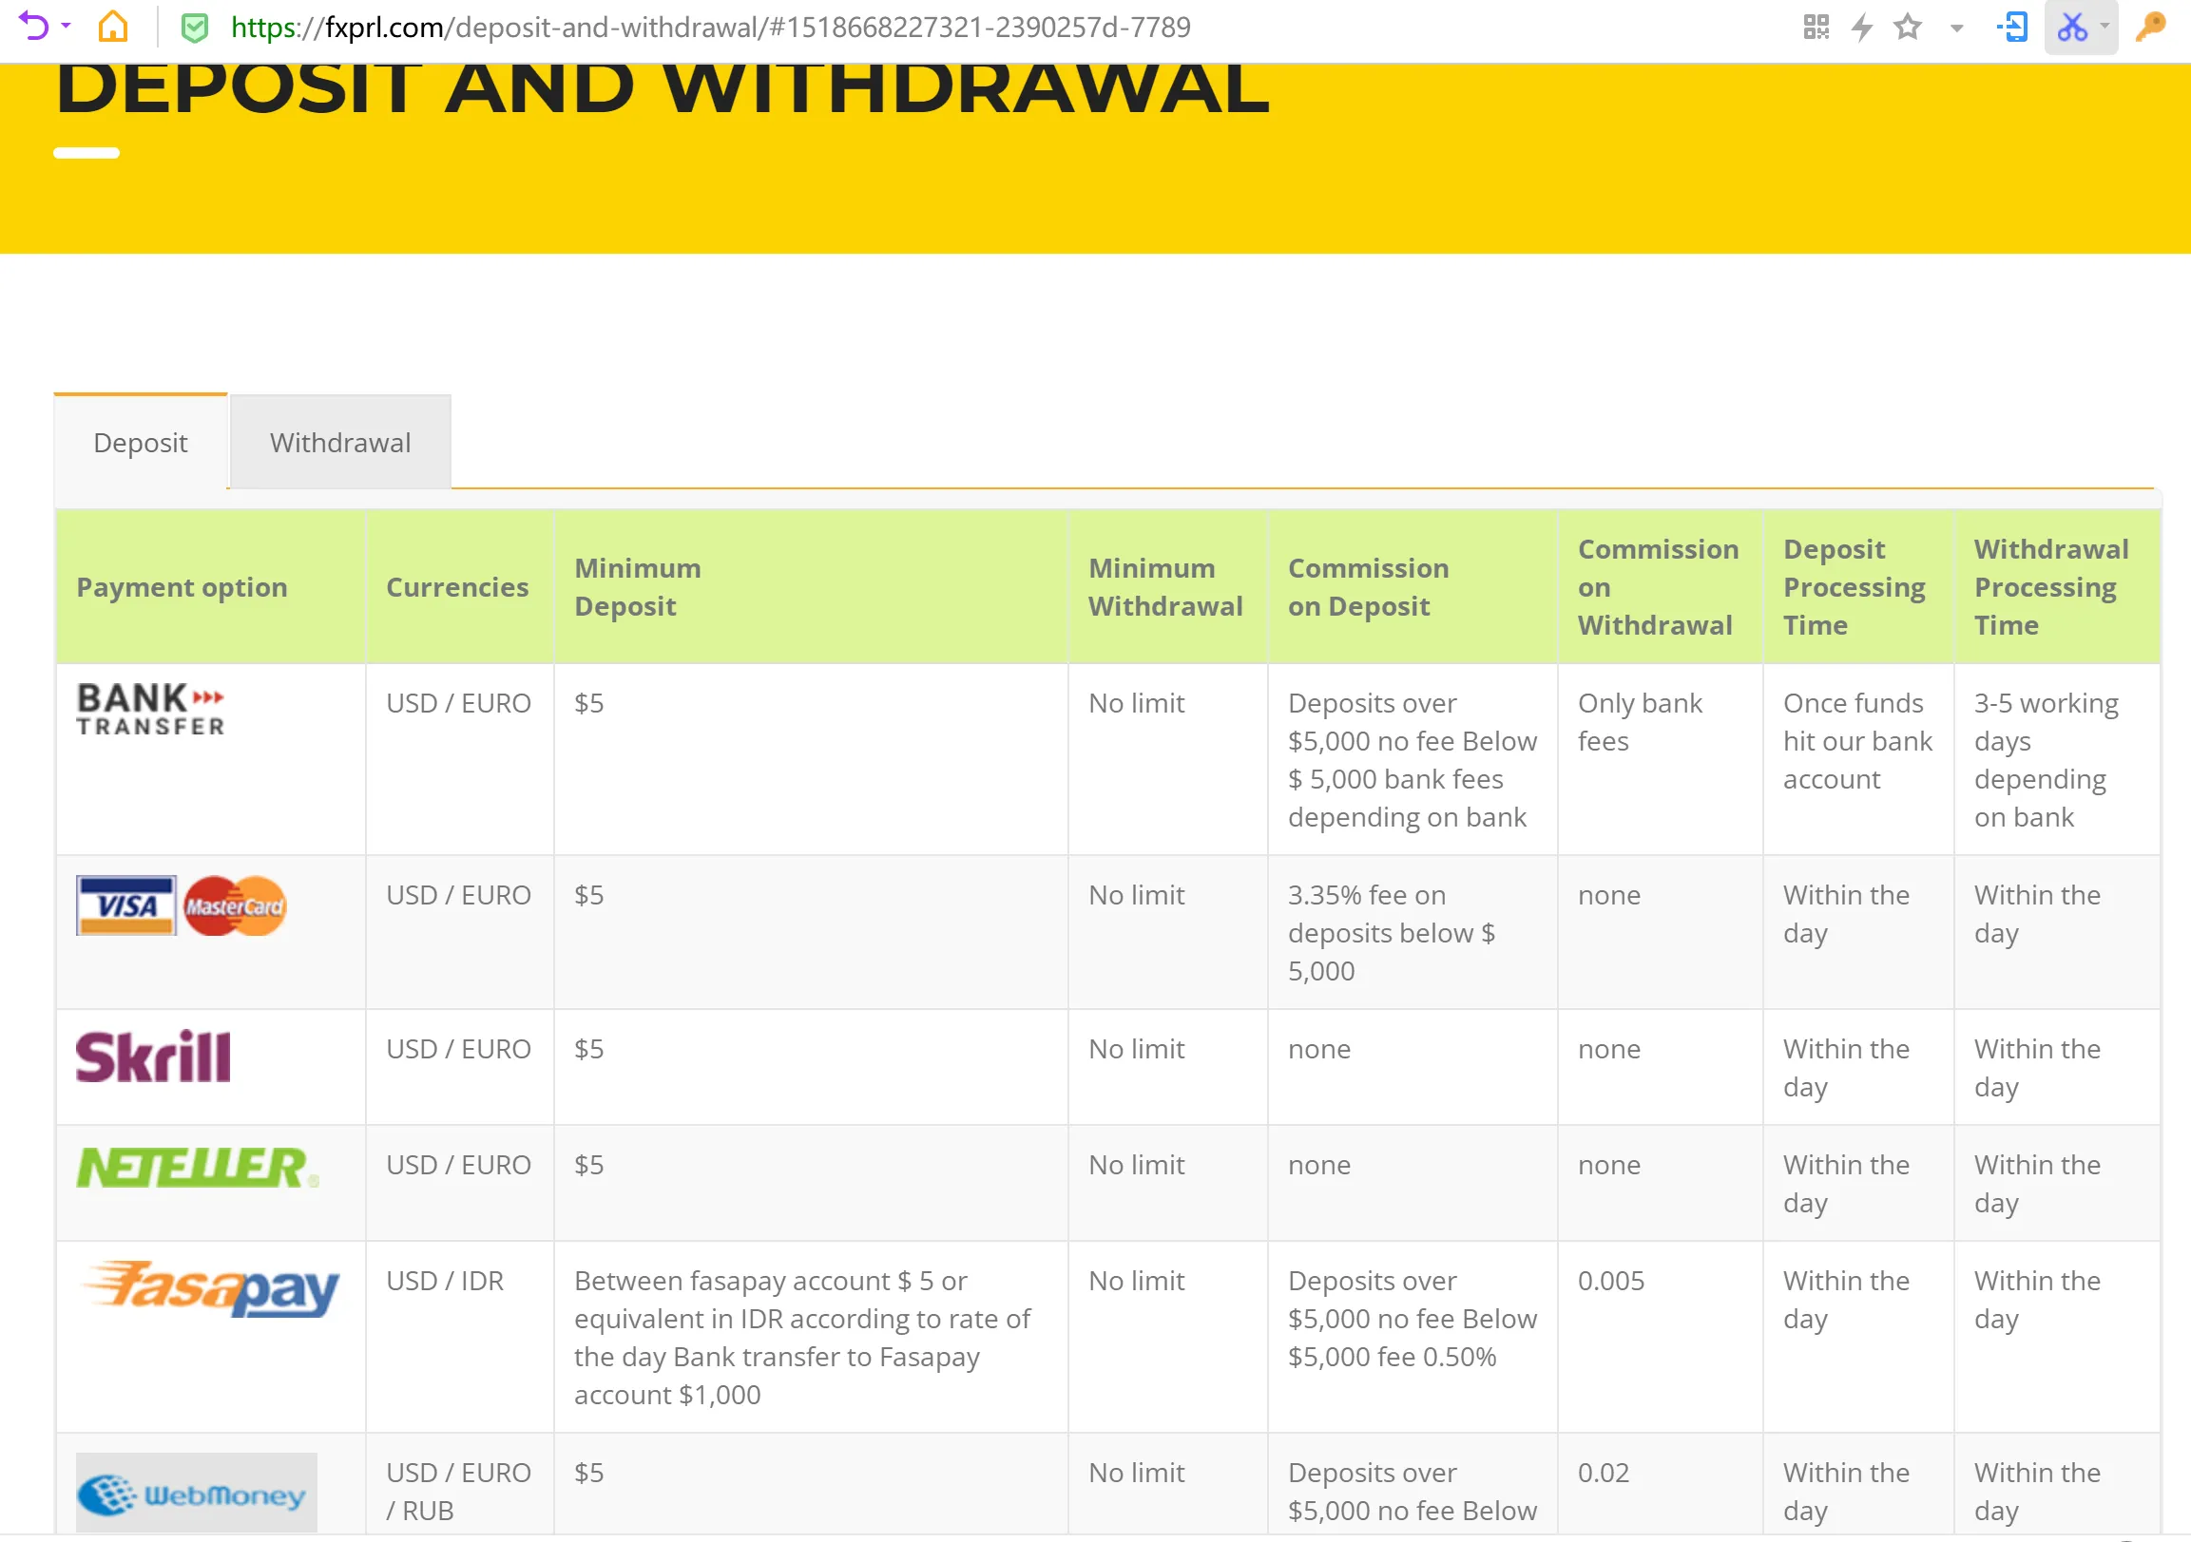This screenshot has width=2191, height=1542.
Task: Expand the dropdown arrow next to star
Action: pyautogui.click(x=1956, y=28)
